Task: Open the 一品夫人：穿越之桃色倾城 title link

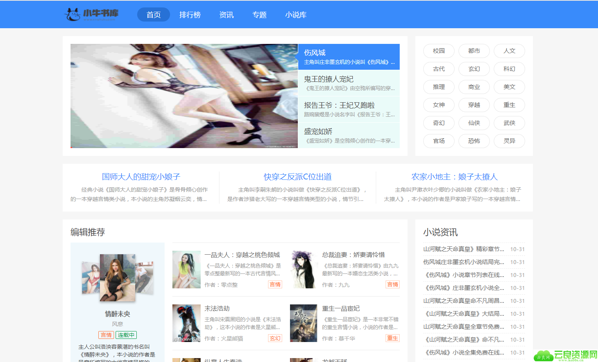Action: coord(242,255)
